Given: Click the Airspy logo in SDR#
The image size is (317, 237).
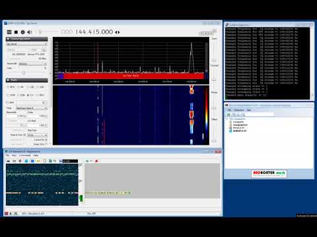Looking at the screenshot, I should tap(207, 33).
